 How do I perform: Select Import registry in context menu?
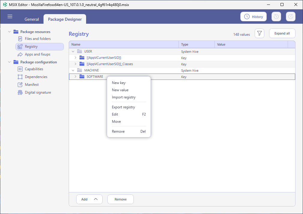[x=129, y=97]
